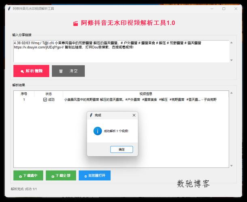Click inside the share link text box

pyautogui.click(x=121, y=51)
